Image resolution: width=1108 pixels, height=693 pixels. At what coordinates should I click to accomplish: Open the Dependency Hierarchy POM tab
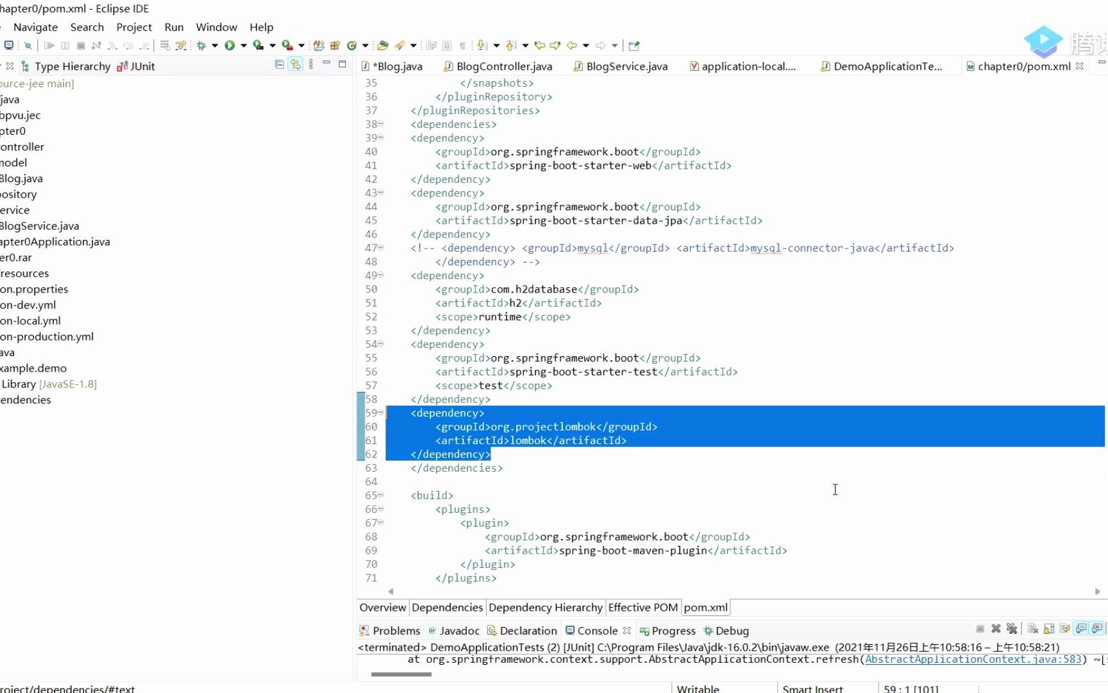point(546,607)
